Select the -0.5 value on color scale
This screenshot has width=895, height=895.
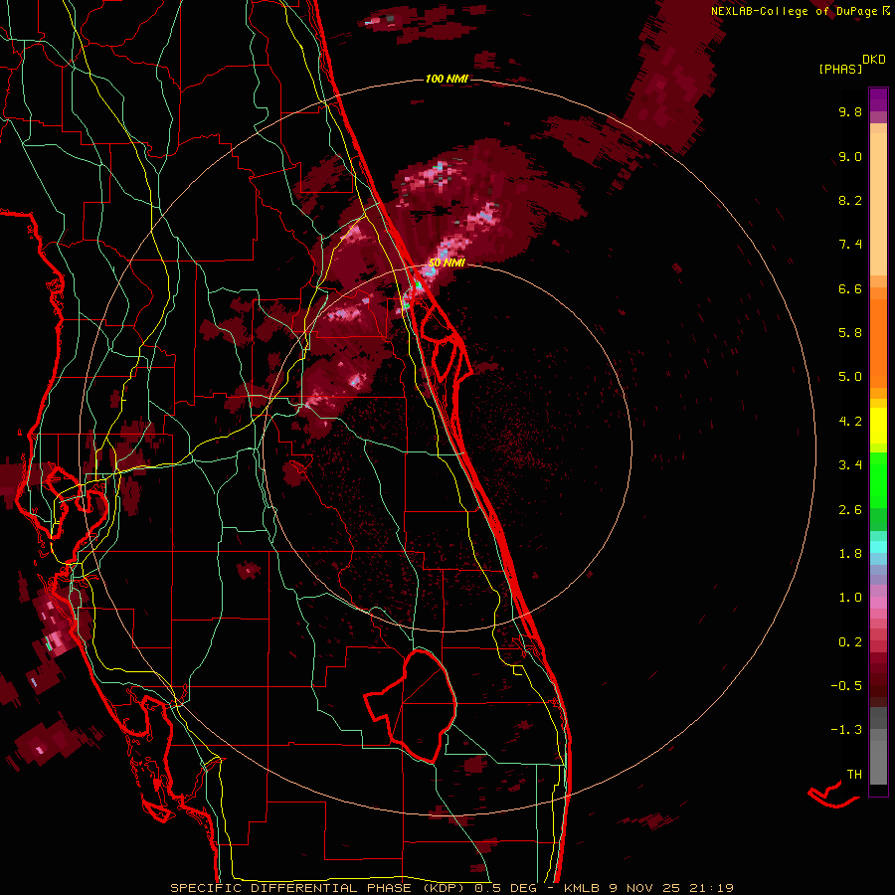846,686
